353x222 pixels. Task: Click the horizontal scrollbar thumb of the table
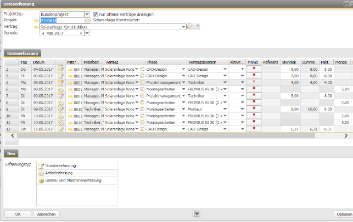coord(166,136)
